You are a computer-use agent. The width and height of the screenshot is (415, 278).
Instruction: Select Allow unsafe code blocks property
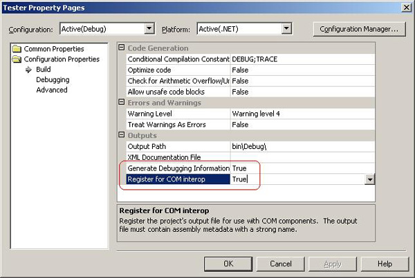(x=178, y=92)
